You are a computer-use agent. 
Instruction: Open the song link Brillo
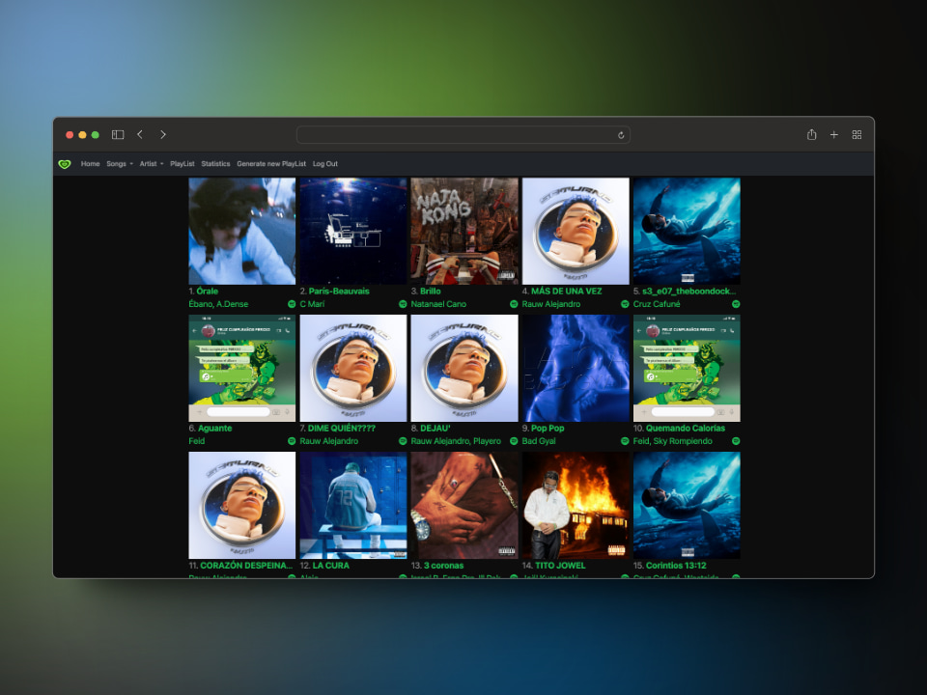pos(431,292)
